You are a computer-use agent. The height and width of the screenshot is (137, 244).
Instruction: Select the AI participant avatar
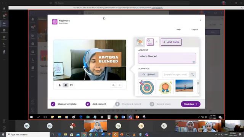click(x=164, y=126)
